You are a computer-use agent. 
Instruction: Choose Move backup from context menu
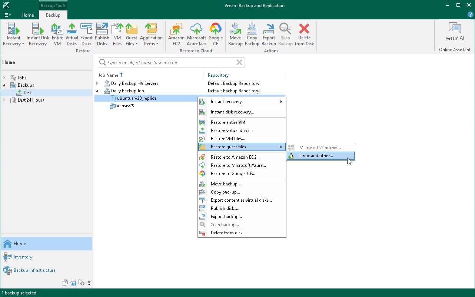[x=242, y=184]
